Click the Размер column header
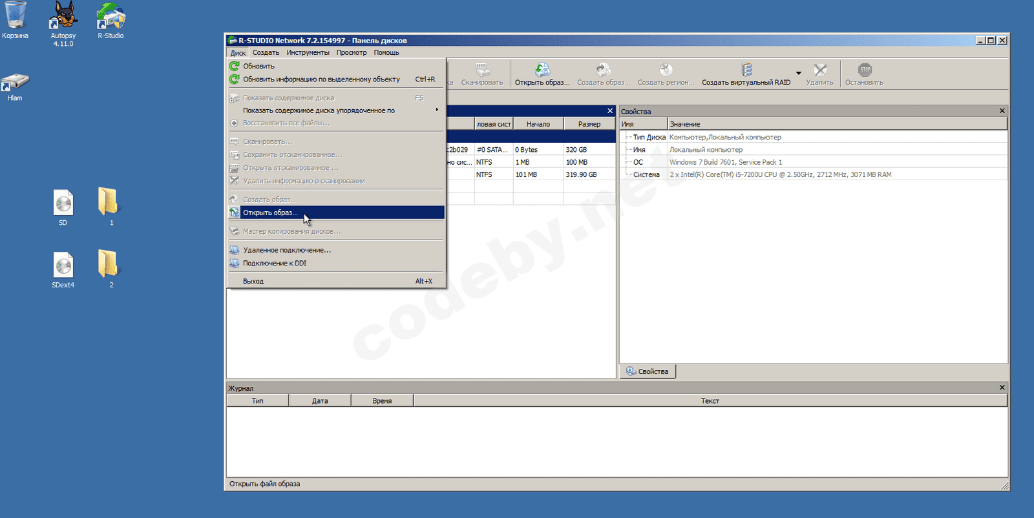Screen dimensions: 1034x518 [x=589, y=124]
